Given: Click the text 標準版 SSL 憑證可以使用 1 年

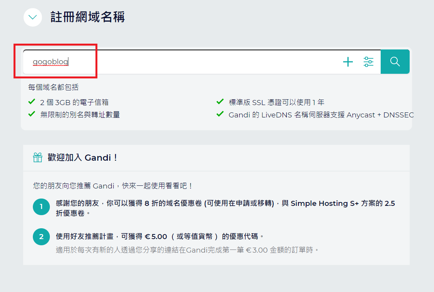Looking at the screenshot, I should pyautogui.click(x=276, y=102).
